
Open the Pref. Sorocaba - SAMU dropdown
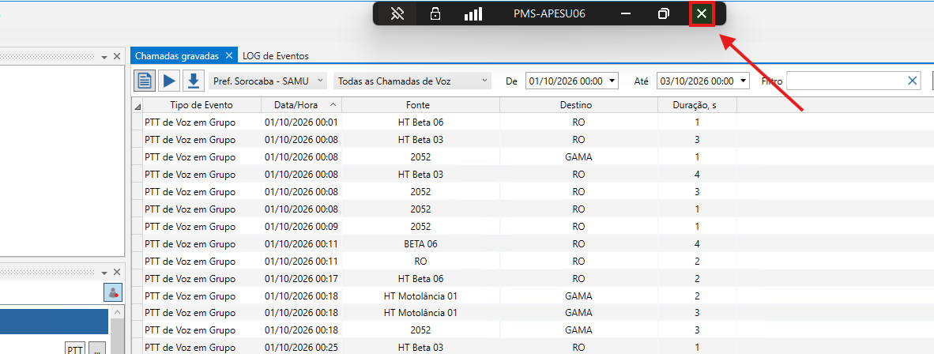point(267,81)
